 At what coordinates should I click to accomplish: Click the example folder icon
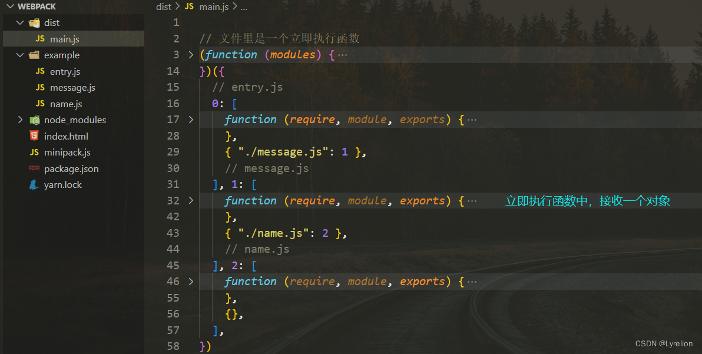click(34, 55)
